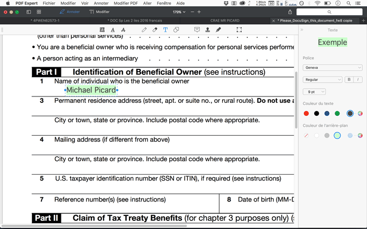The height and width of the screenshot is (229, 367).
Task: Open the Fenêtre menu
Action: [x=164, y=3]
